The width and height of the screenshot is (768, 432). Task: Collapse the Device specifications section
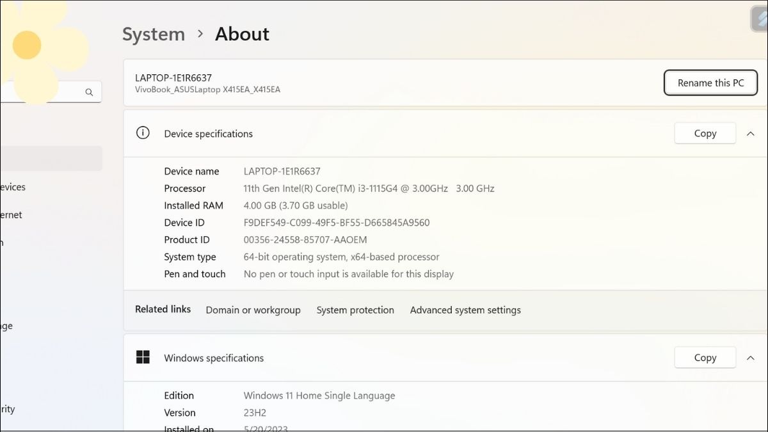(751, 134)
